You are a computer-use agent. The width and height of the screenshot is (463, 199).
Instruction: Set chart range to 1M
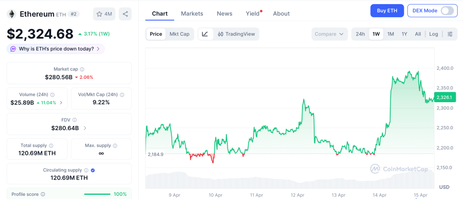tap(391, 34)
